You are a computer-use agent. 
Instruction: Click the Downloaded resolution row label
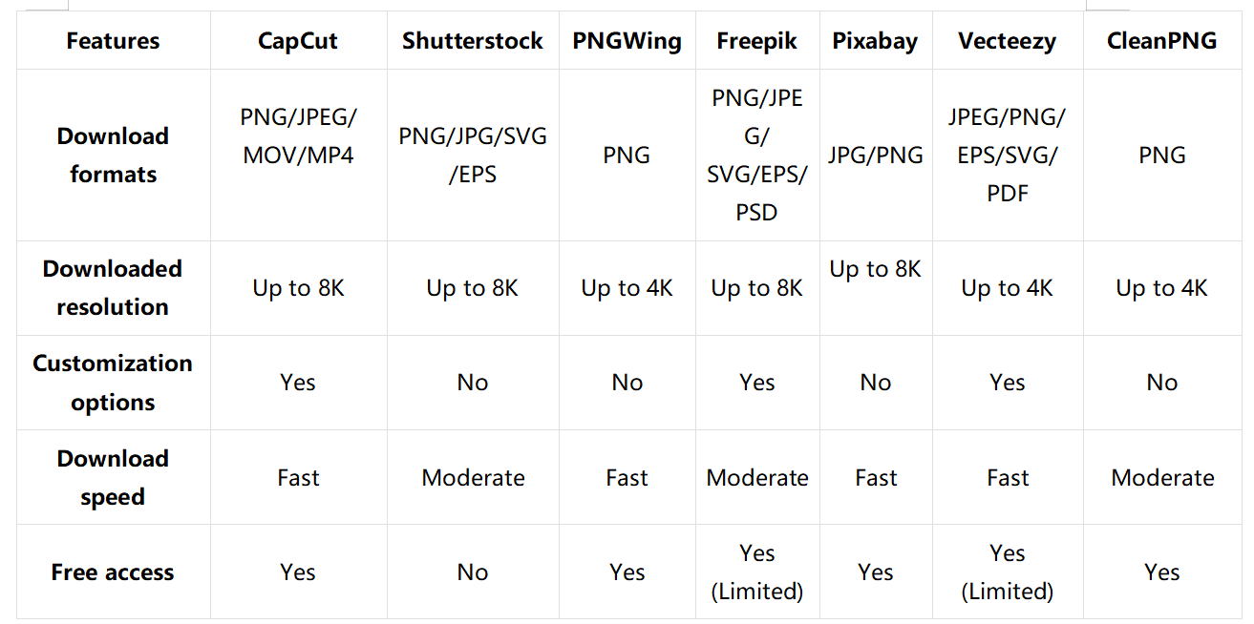(113, 287)
